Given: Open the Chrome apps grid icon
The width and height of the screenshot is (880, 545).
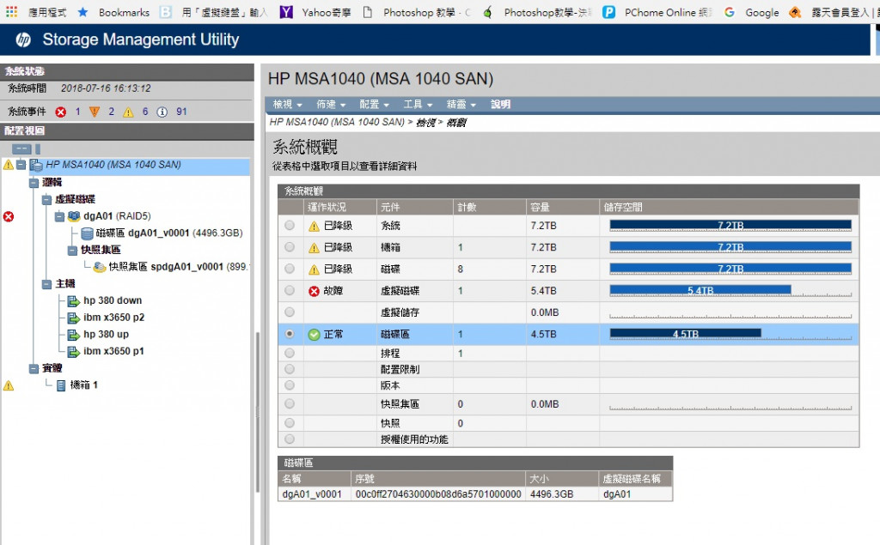Looking at the screenshot, I should [11, 12].
